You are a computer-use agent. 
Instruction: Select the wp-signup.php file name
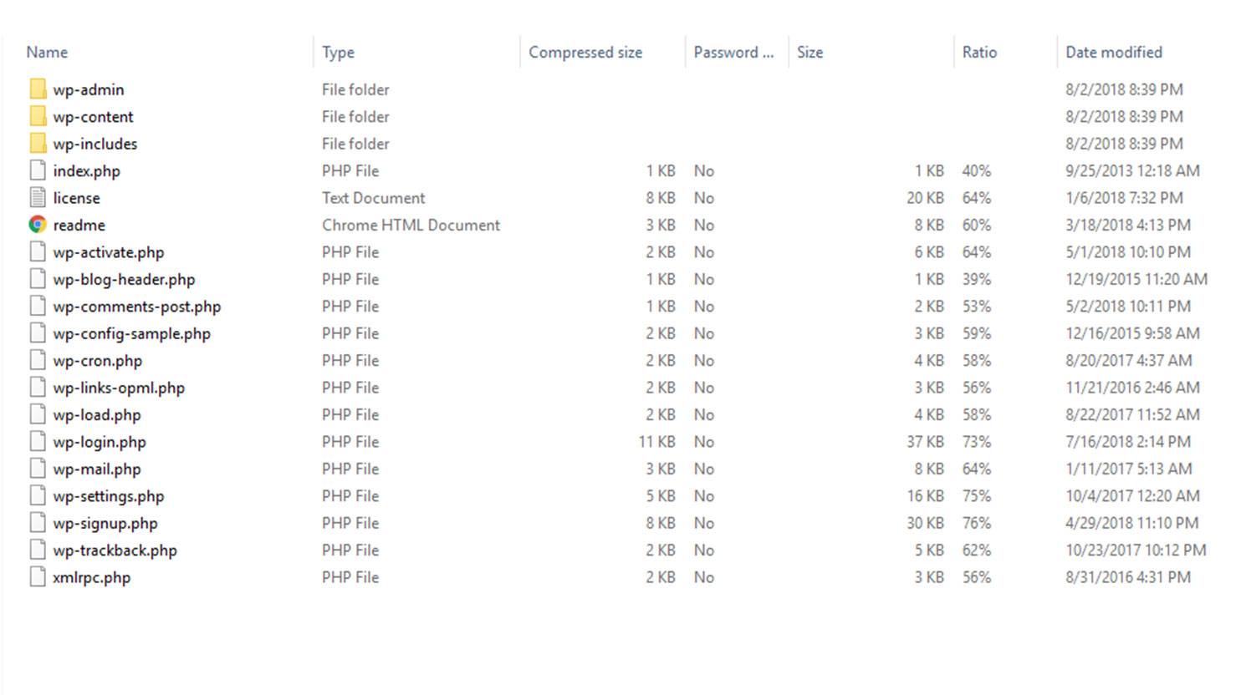[x=105, y=524]
